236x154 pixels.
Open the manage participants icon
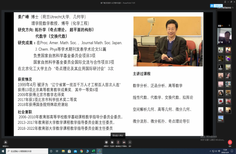click(6, 142)
